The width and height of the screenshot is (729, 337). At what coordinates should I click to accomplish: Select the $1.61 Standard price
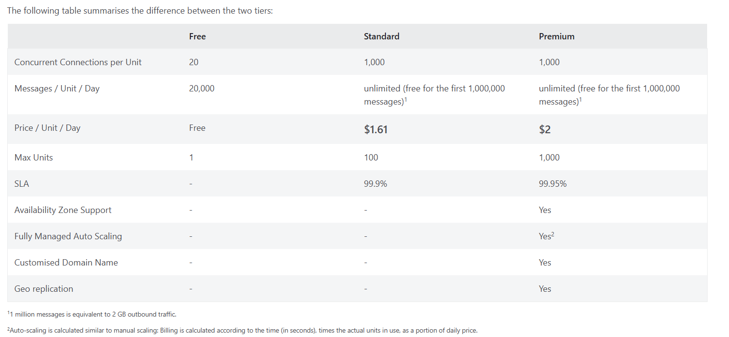[x=376, y=129]
